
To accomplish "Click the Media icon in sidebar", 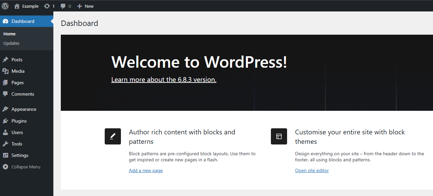I will (x=5, y=71).
